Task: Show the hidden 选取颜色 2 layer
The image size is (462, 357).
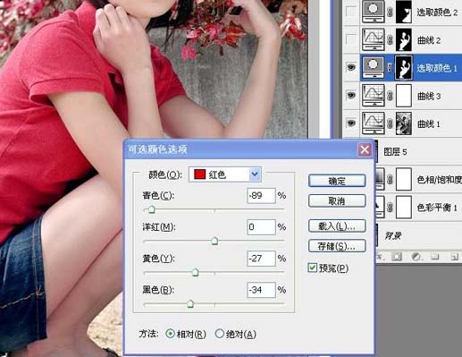Action: (x=351, y=12)
